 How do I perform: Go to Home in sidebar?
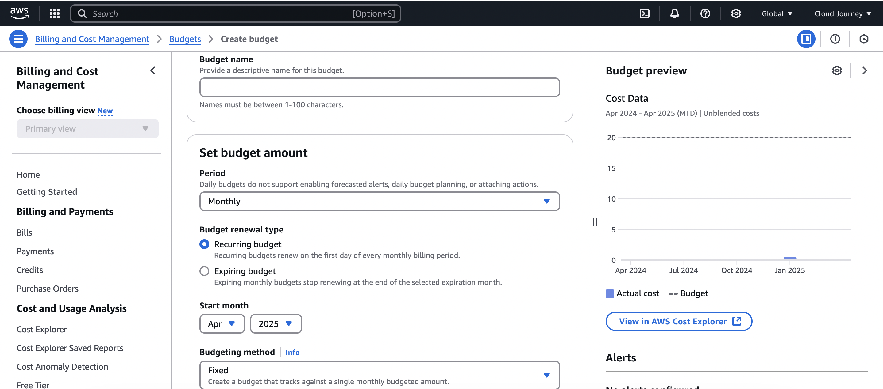click(x=28, y=175)
